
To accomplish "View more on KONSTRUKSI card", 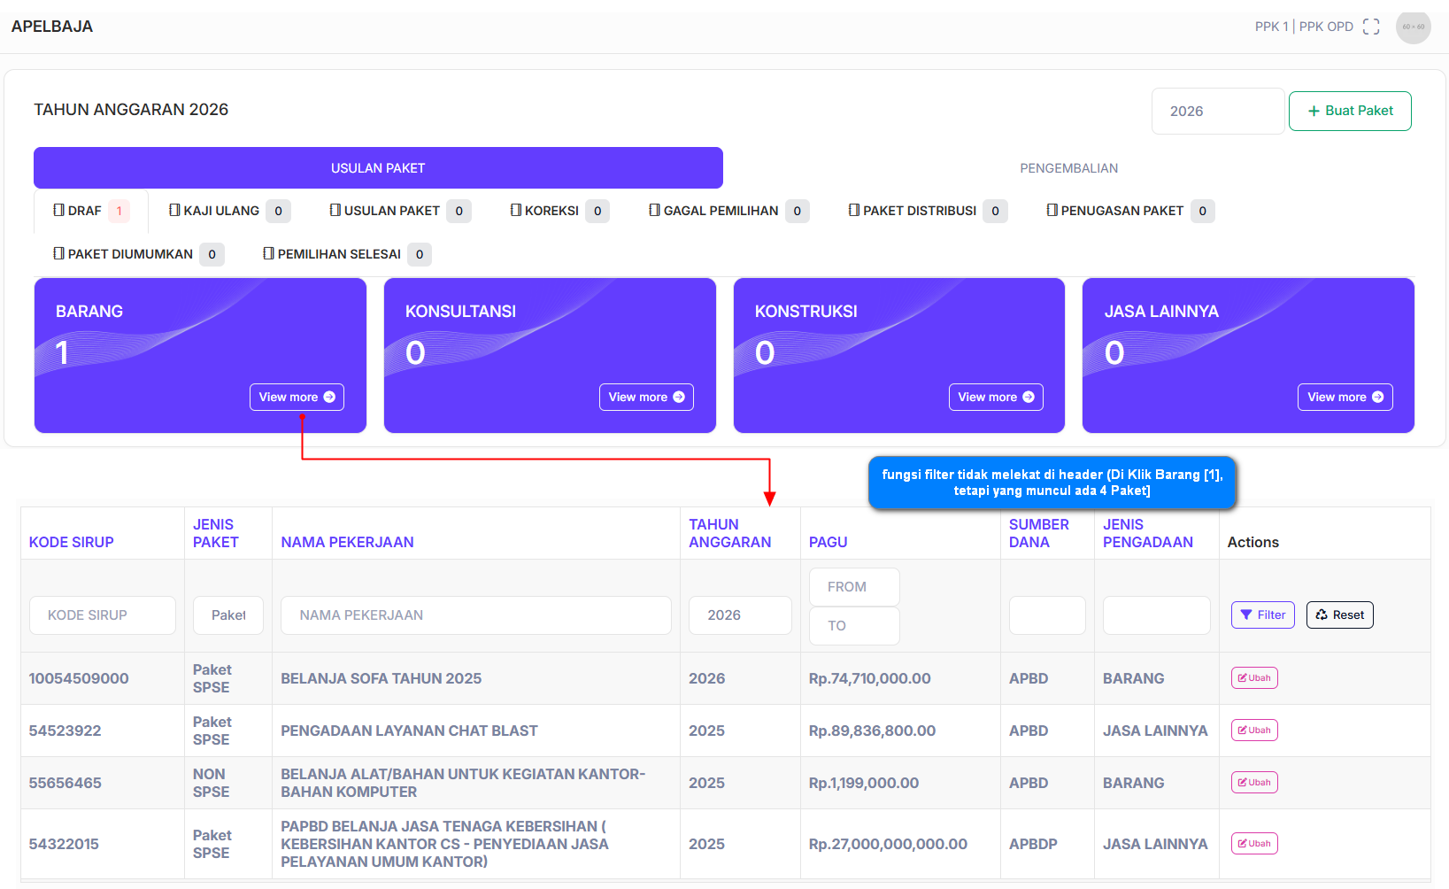I will tap(996, 397).
